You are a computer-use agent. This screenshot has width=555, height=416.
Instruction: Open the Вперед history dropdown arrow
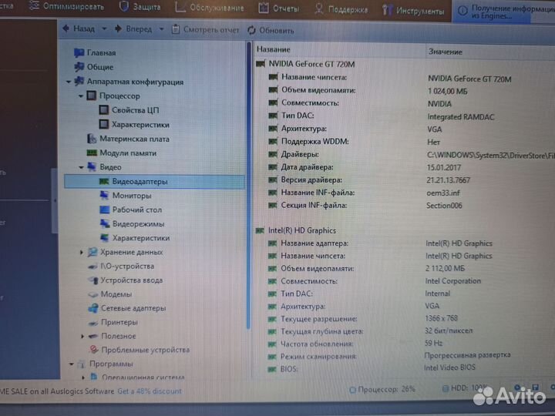click(x=161, y=29)
